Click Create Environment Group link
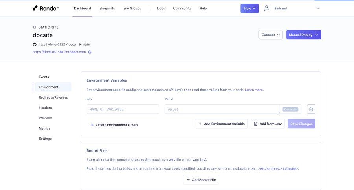 tap(116, 125)
